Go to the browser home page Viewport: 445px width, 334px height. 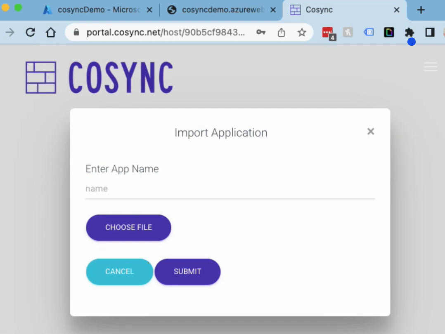click(x=51, y=32)
